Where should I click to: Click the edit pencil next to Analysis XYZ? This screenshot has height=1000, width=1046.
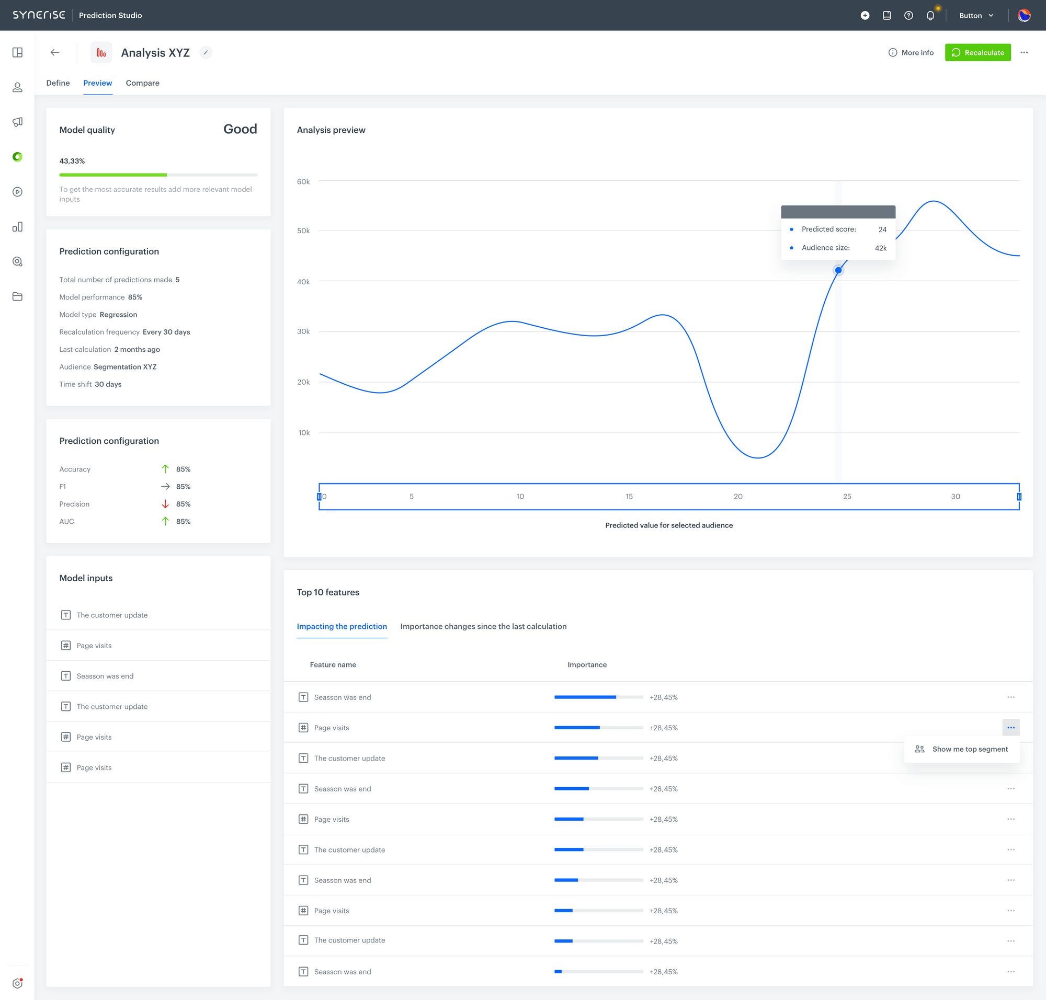tap(206, 52)
